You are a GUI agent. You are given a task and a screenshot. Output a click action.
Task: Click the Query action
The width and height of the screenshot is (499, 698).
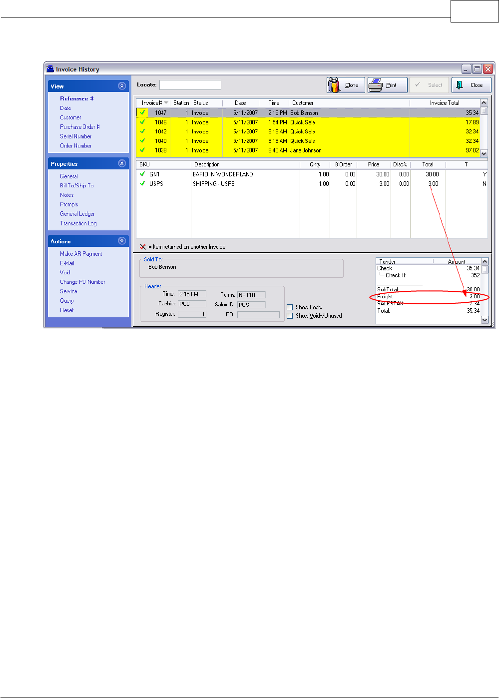[x=67, y=301]
